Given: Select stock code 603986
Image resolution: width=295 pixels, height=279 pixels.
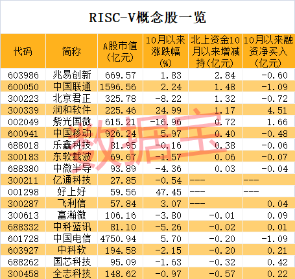Looking at the screenshot, I should point(23,75).
